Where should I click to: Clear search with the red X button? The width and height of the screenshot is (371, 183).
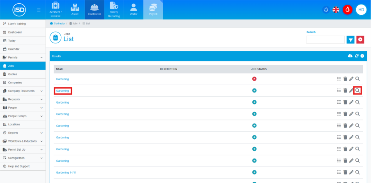click(360, 40)
